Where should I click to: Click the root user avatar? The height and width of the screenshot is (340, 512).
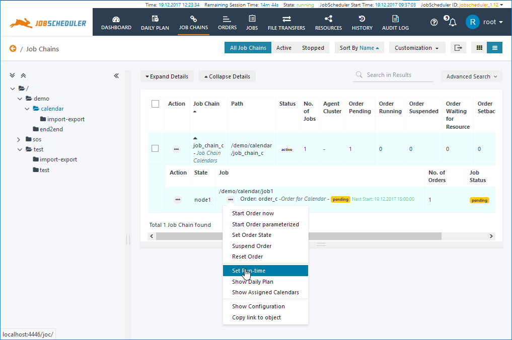472,22
